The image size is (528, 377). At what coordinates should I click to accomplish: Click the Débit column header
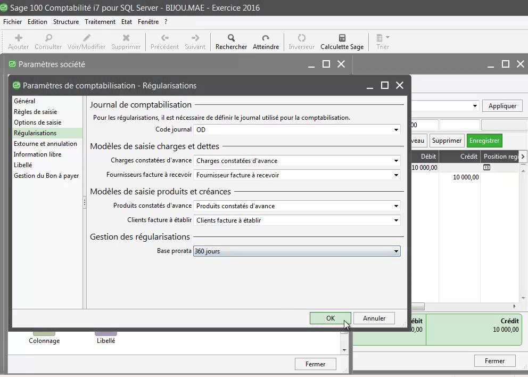click(425, 157)
